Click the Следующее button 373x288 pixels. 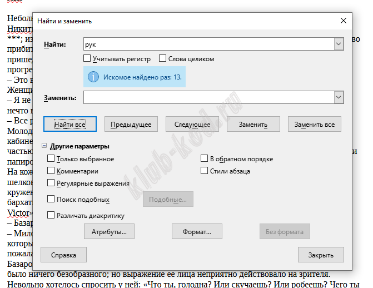(192, 125)
